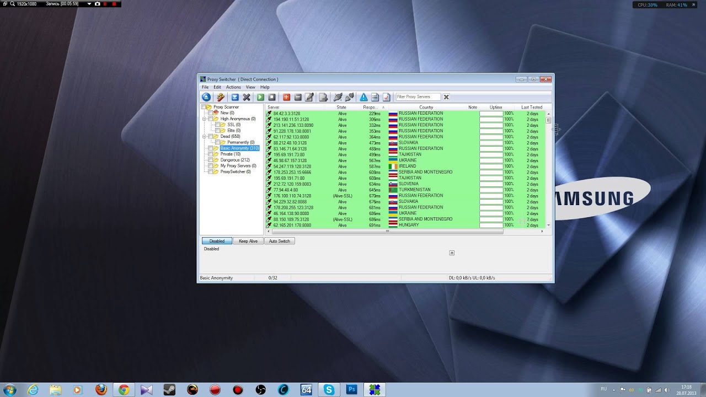Select the Basic Anonymity (310) folder
This screenshot has height=397, width=706.
[x=239, y=148]
